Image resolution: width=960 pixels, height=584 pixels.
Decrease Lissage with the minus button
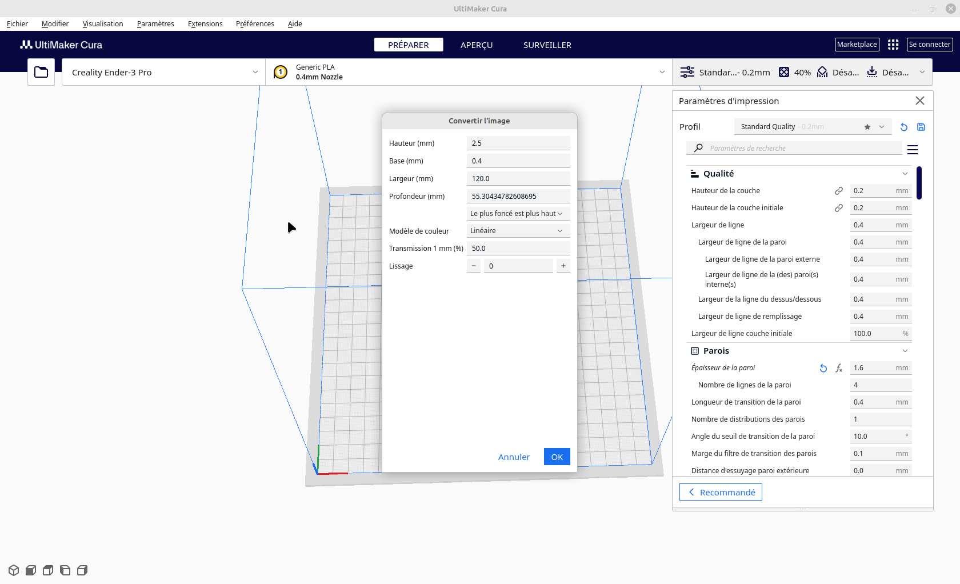[474, 266]
